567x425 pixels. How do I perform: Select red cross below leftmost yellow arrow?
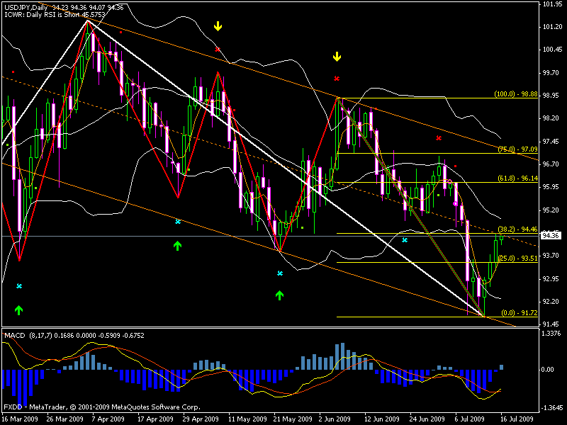(x=218, y=50)
